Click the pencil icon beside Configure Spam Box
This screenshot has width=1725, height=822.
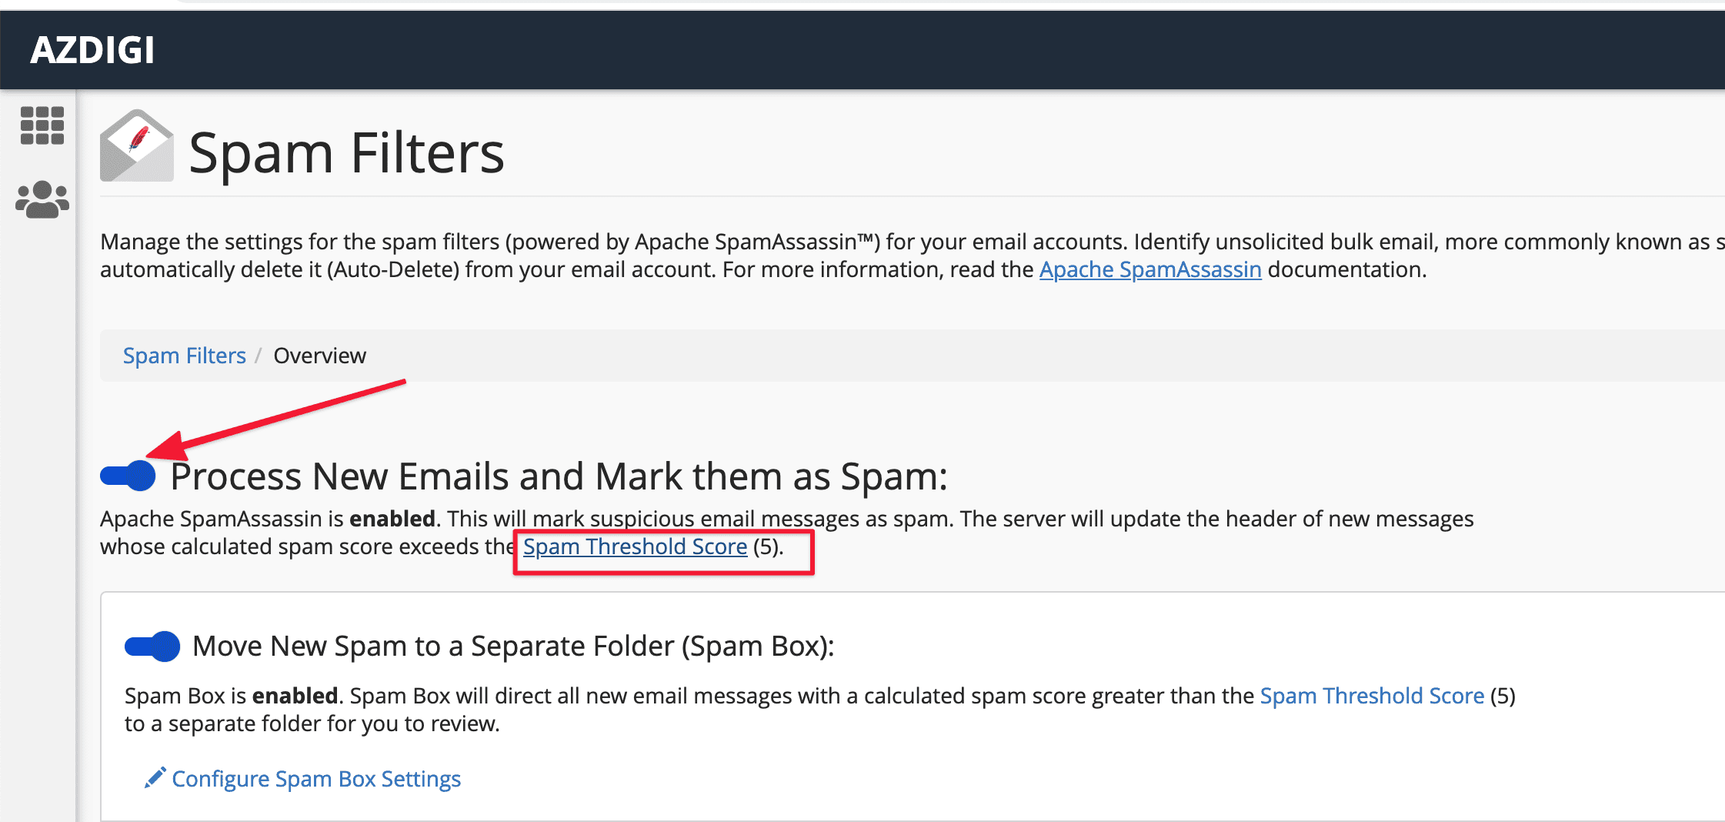(155, 778)
